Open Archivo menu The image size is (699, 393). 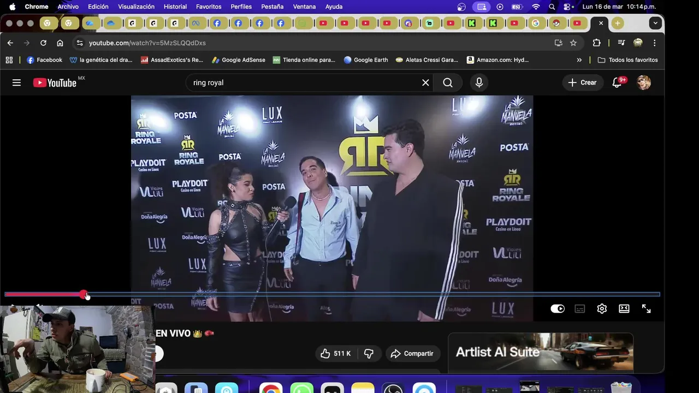[x=68, y=7]
